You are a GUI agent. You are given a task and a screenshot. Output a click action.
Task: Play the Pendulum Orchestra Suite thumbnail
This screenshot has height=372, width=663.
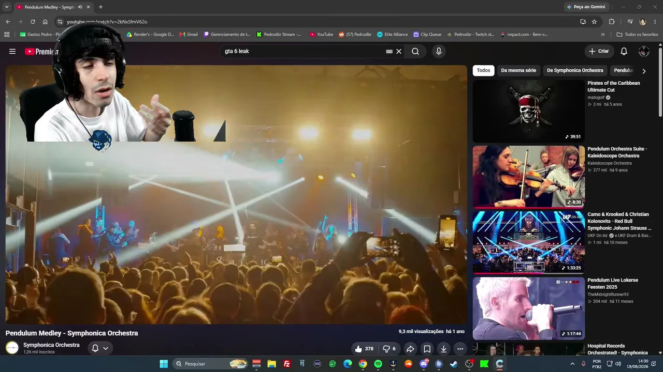click(x=528, y=177)
